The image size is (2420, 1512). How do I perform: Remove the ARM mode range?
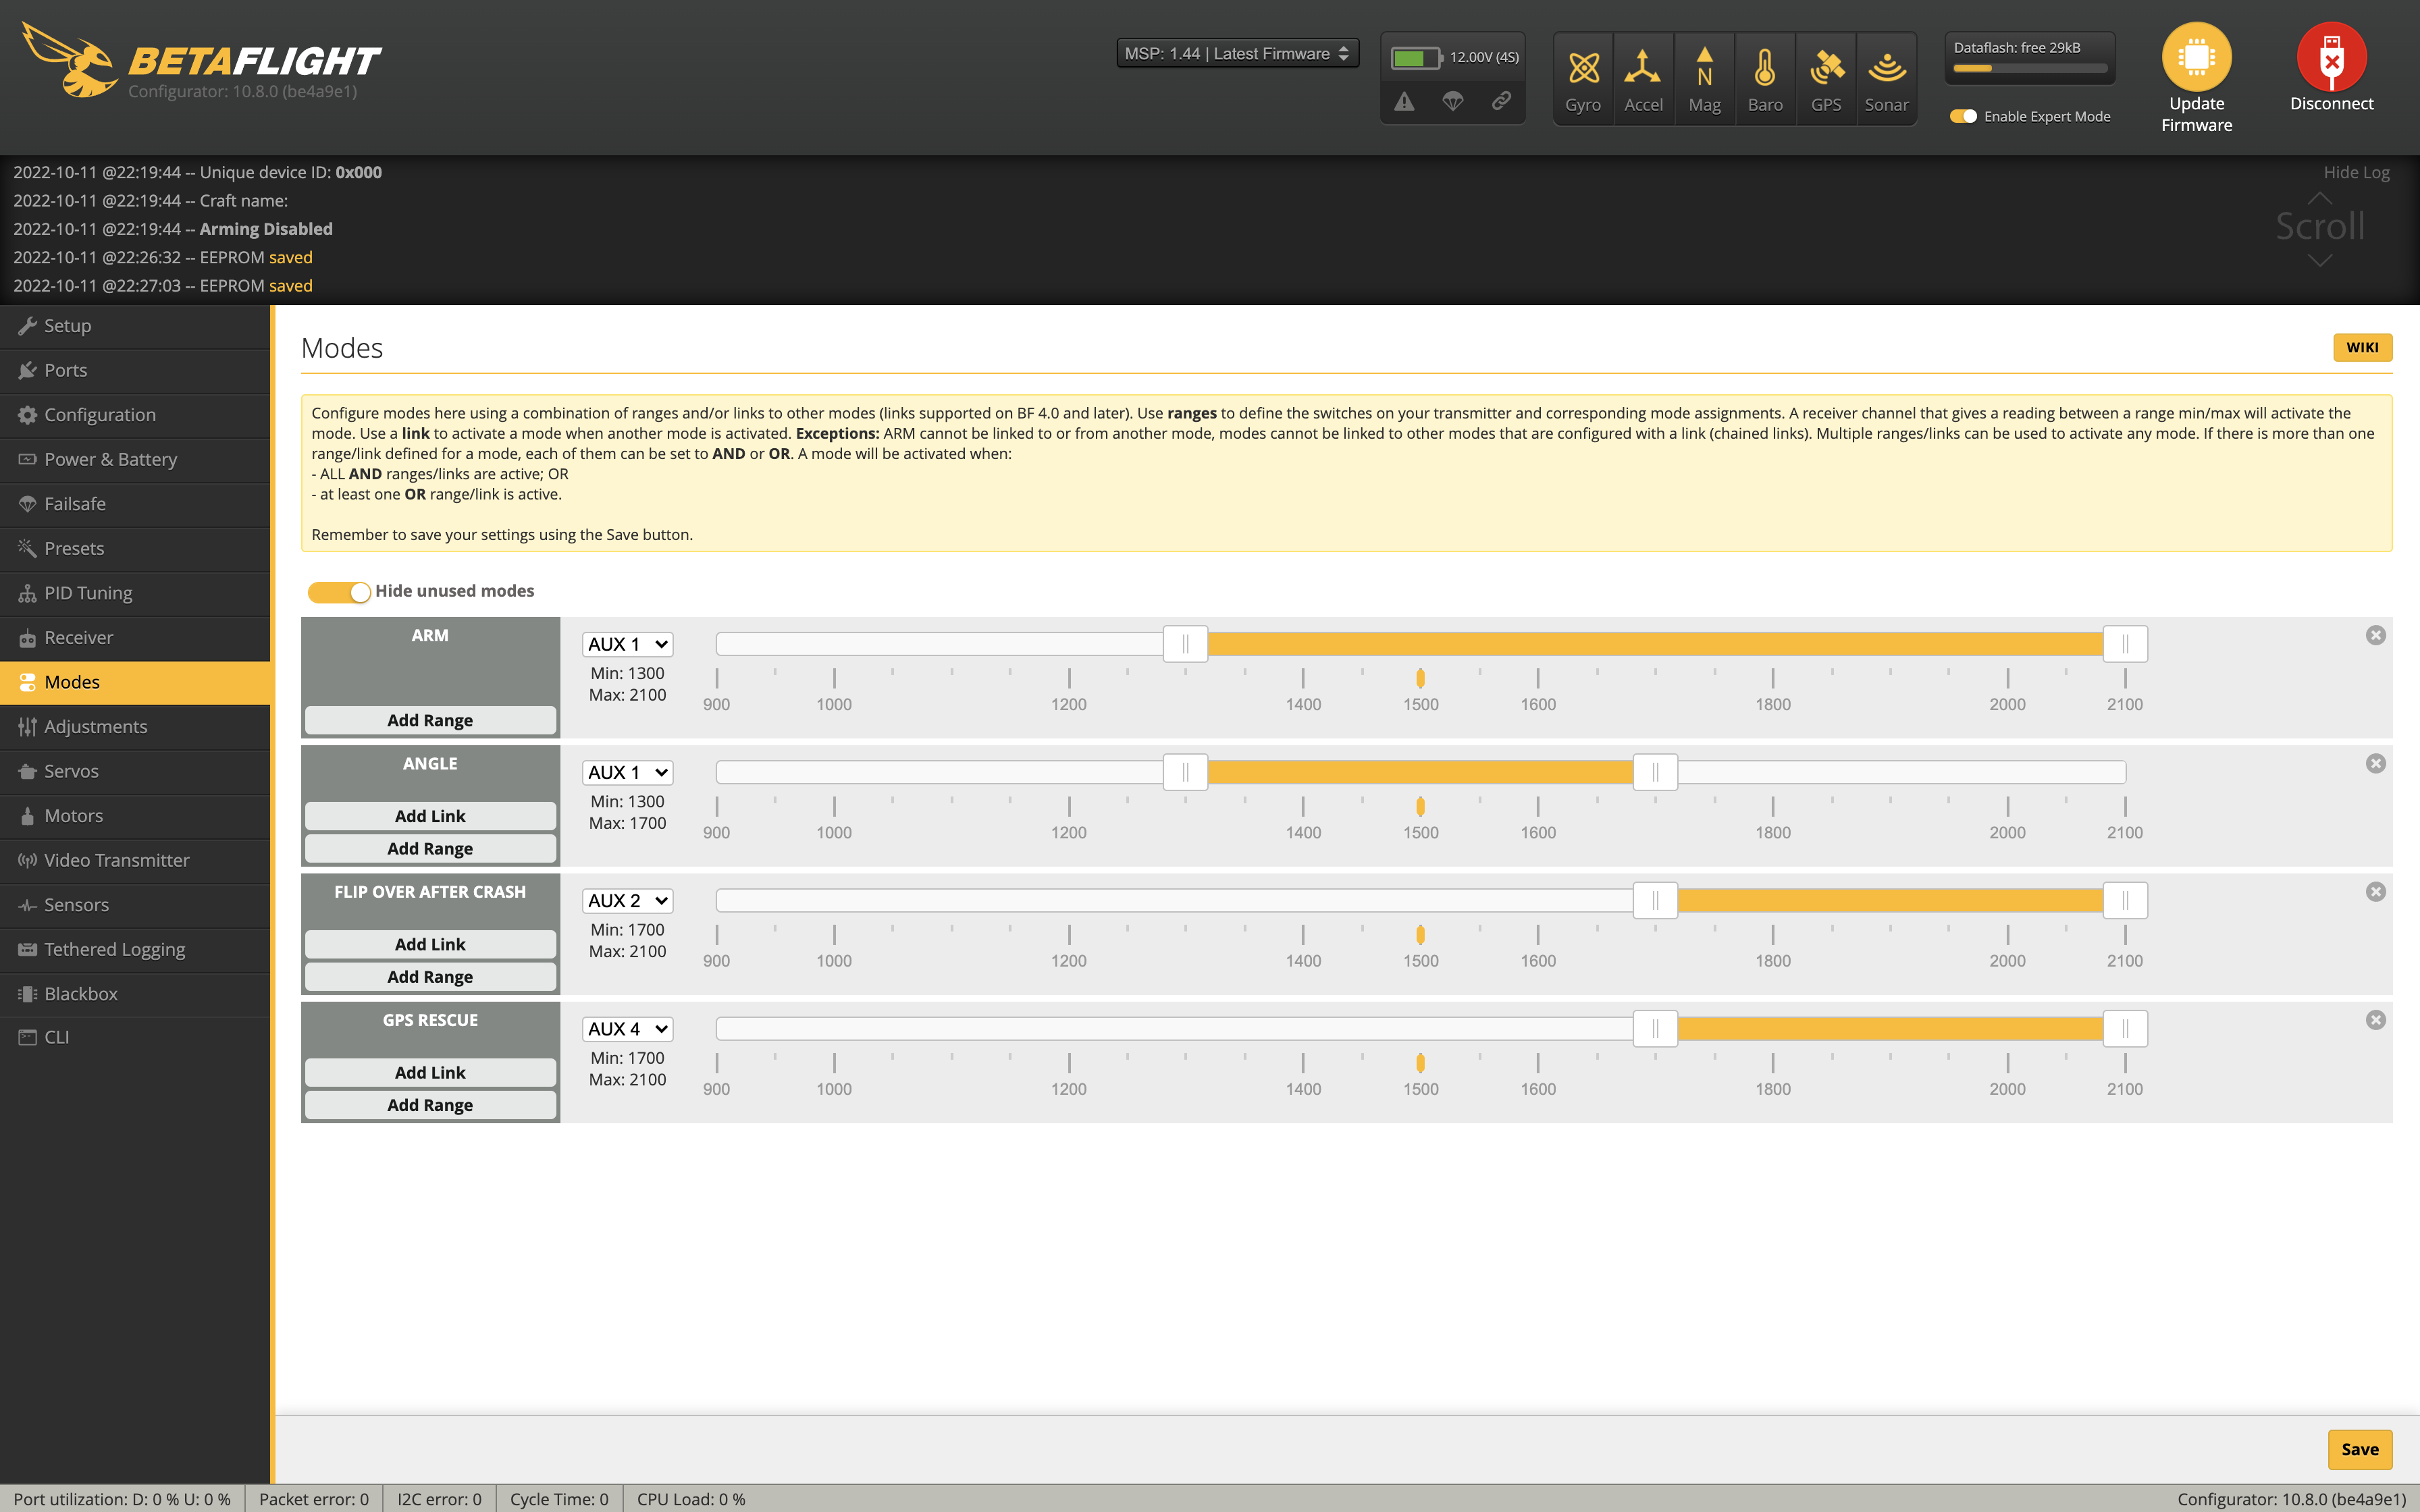(2375, 636)
